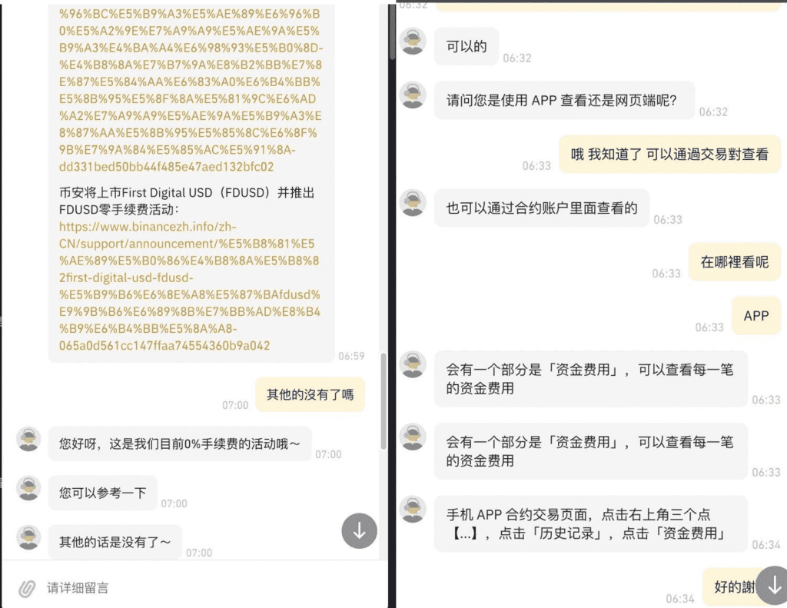The width and height of the screenshot is (787, 608).
Task: Click the left chat vertical scrollbar
Action: click(384, 400)
